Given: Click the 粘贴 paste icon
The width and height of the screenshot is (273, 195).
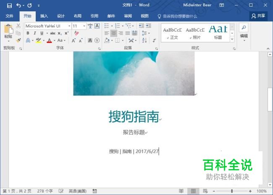Looking at the screenshot, I should [x=9, y=29].
